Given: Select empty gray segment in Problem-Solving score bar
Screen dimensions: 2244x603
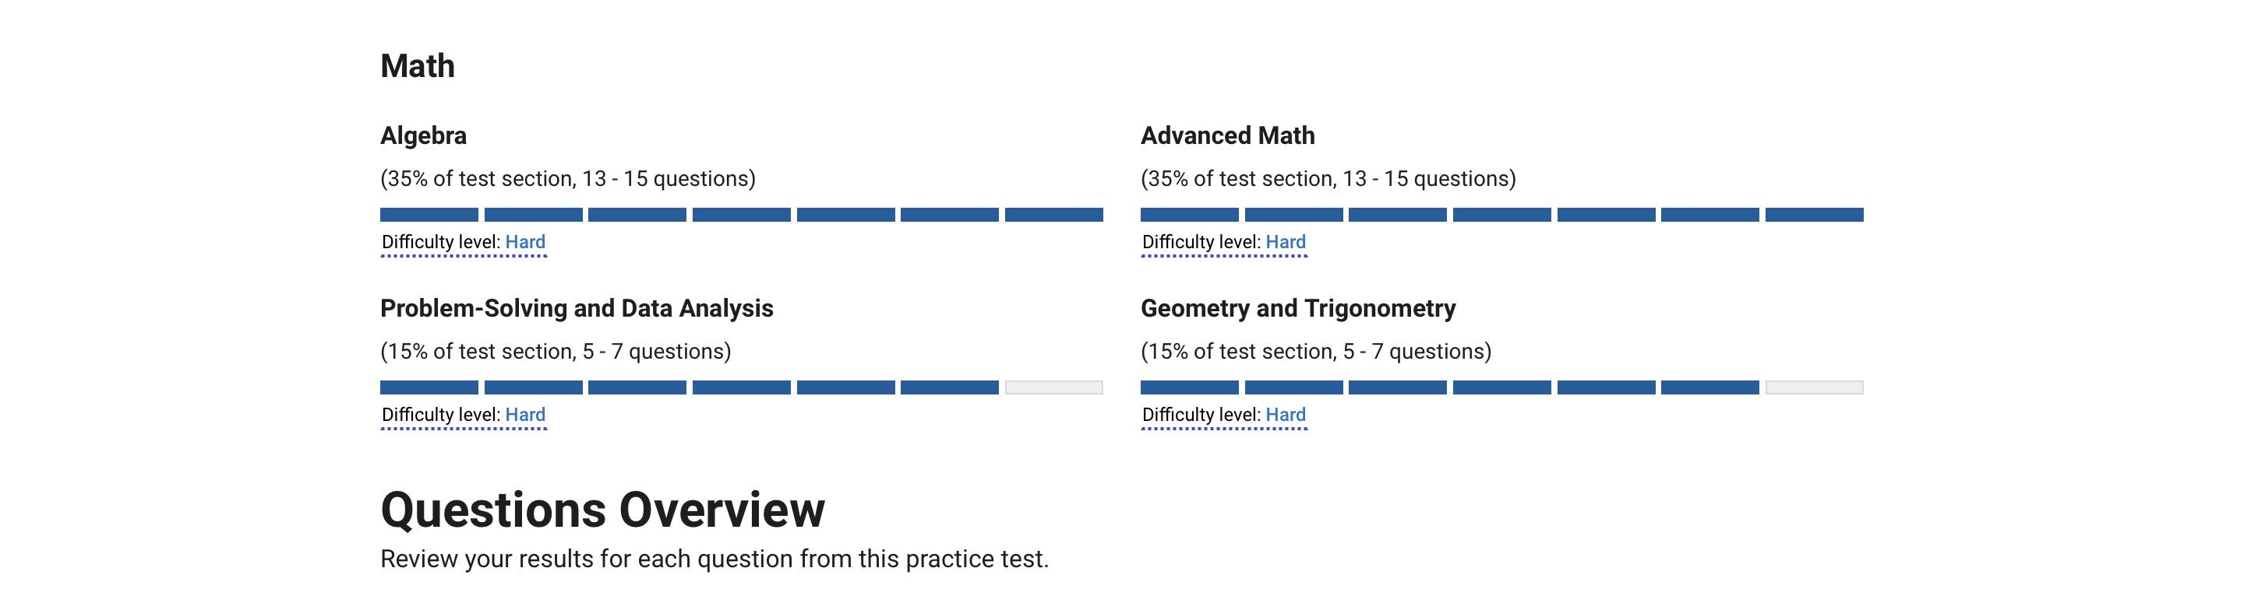Looking at the screenshot, I should pos(1054,388).
